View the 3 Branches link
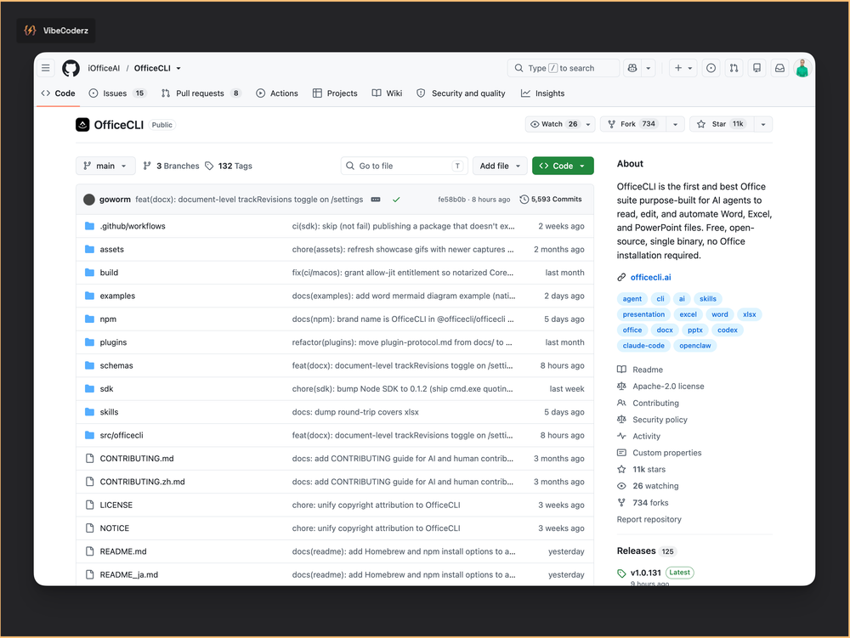This screenshot has height=638, width=850. tap(172, 166)
